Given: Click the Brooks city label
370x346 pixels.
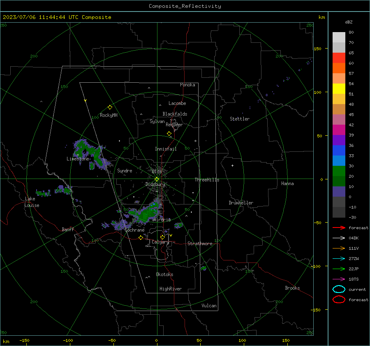Looking at the screenshot, I should coord(292,288).
